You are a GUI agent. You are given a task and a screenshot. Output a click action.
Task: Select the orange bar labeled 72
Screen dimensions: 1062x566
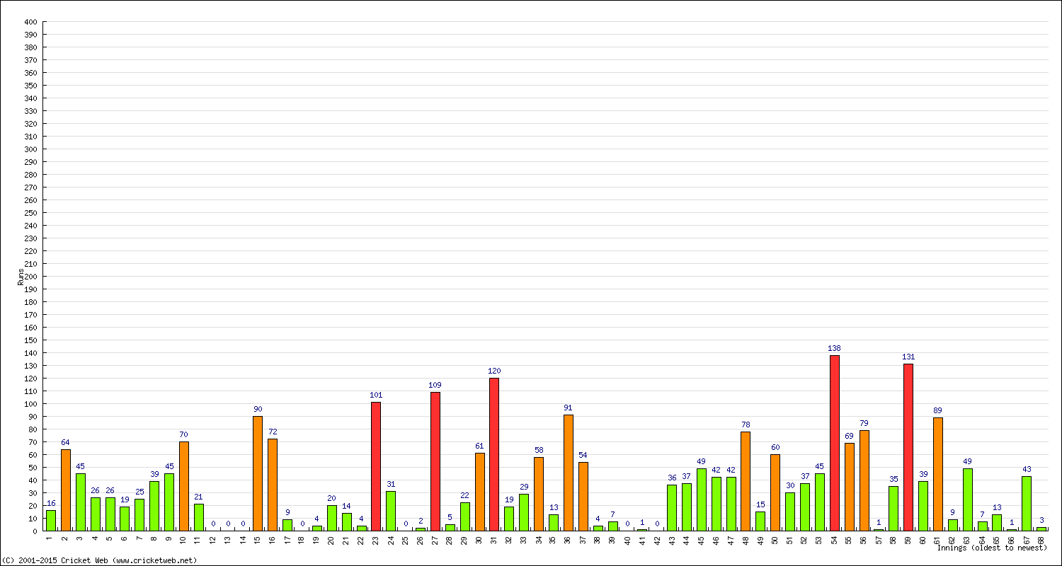[x=273, y=485]
